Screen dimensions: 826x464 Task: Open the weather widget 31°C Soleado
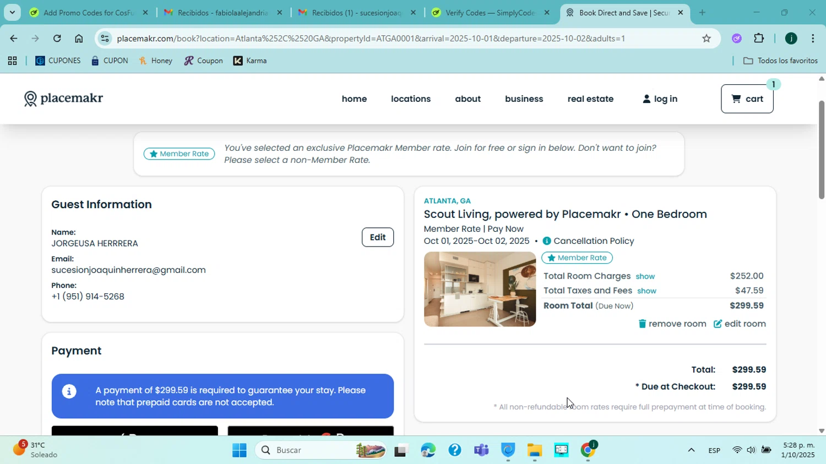click(35, 450)
